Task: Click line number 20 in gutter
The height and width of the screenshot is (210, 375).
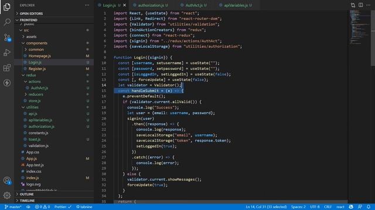Action: 104,118
